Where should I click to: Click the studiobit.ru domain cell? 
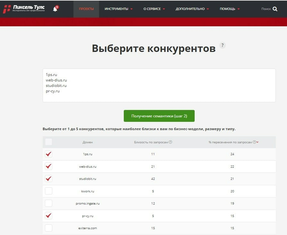(88, 179)
